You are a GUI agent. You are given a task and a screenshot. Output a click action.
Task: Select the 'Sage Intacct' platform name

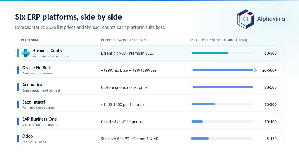[34, 102]
